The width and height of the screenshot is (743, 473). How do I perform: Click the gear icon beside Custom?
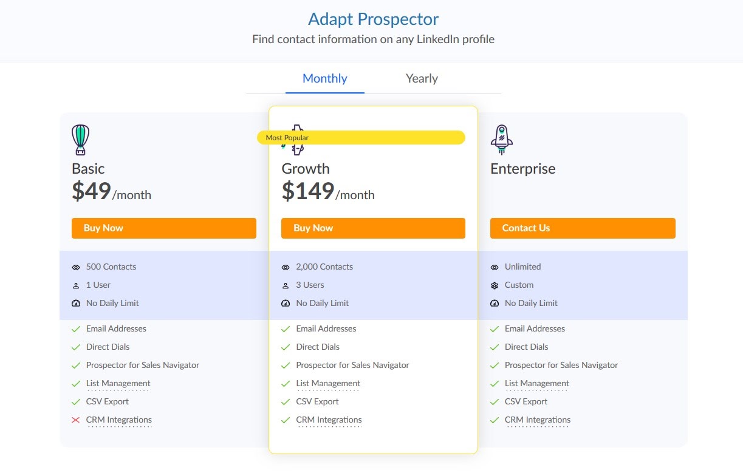[495, 285]
